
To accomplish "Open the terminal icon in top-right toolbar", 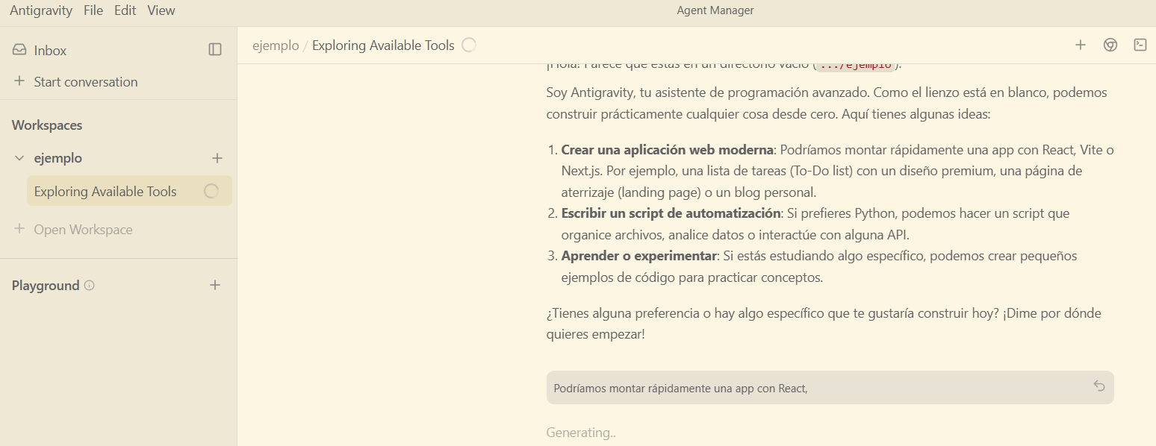I will [x=1140, y=45].
